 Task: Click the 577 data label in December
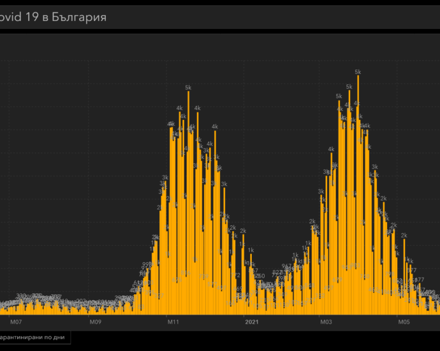click(x=212, y=285)
